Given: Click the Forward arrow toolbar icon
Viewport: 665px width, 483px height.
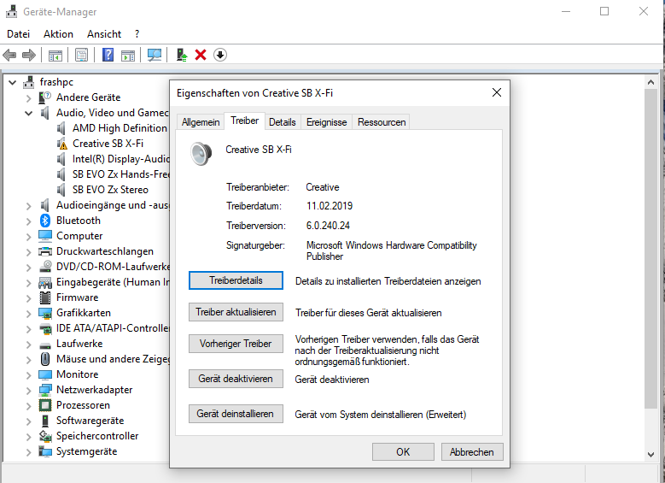Looking at the screenshot, I should point(29,55).
